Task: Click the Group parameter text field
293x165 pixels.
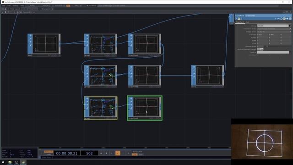Action: (273, 26)
